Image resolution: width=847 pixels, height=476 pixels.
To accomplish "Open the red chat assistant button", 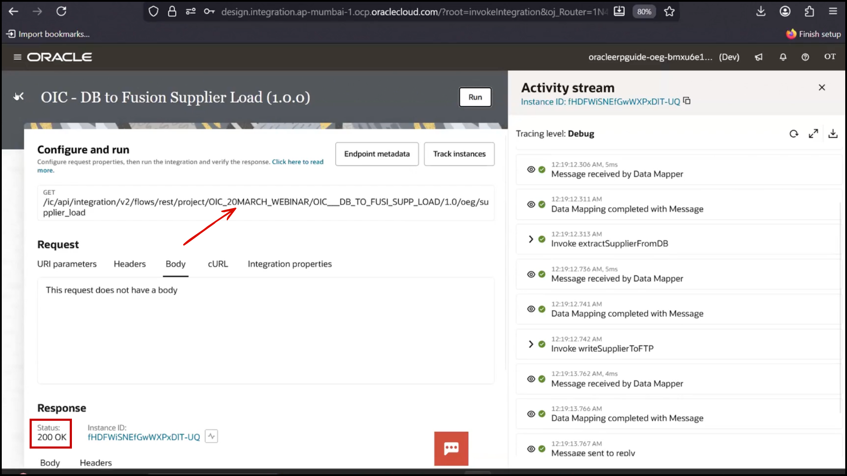I will click(451, 449).
